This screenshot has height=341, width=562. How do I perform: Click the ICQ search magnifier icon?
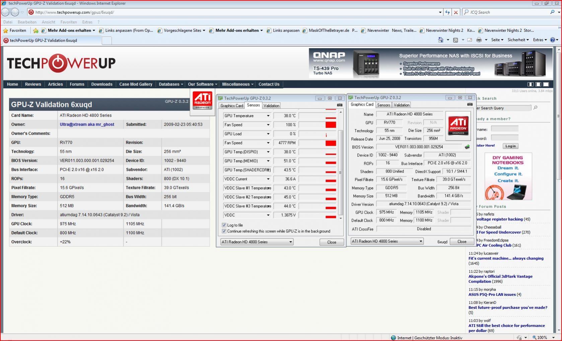point(552,12)
